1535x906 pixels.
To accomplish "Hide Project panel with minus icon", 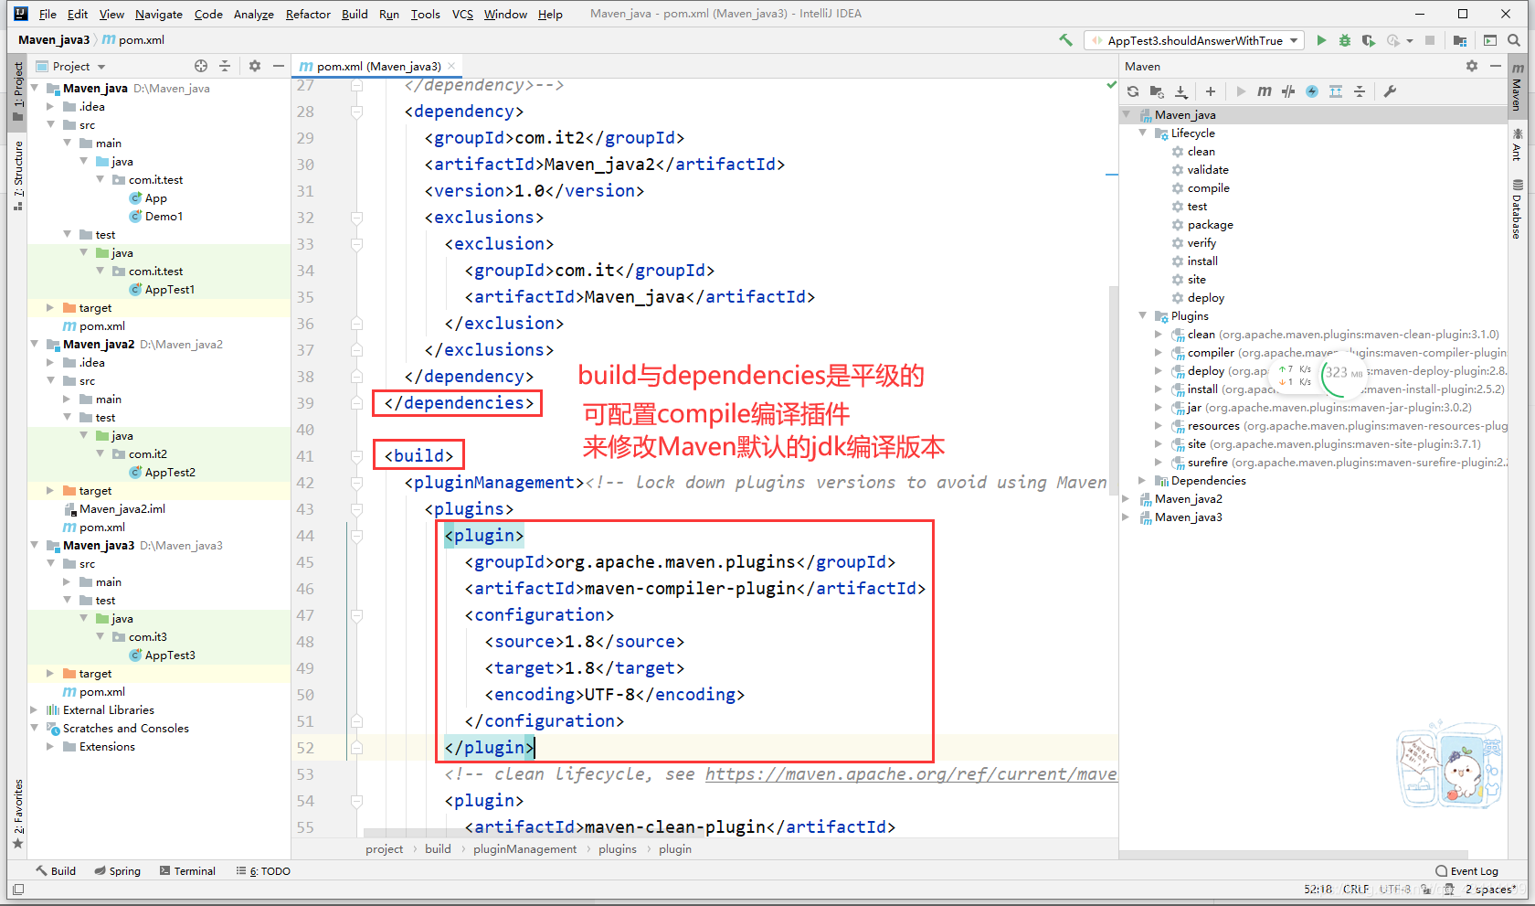I will tap(278, 66).
